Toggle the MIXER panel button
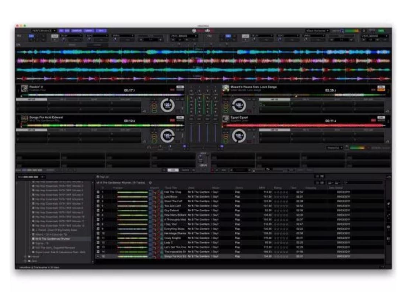This screenshot has width=409, height=292. pyautogui.click(x=89, y=31)
